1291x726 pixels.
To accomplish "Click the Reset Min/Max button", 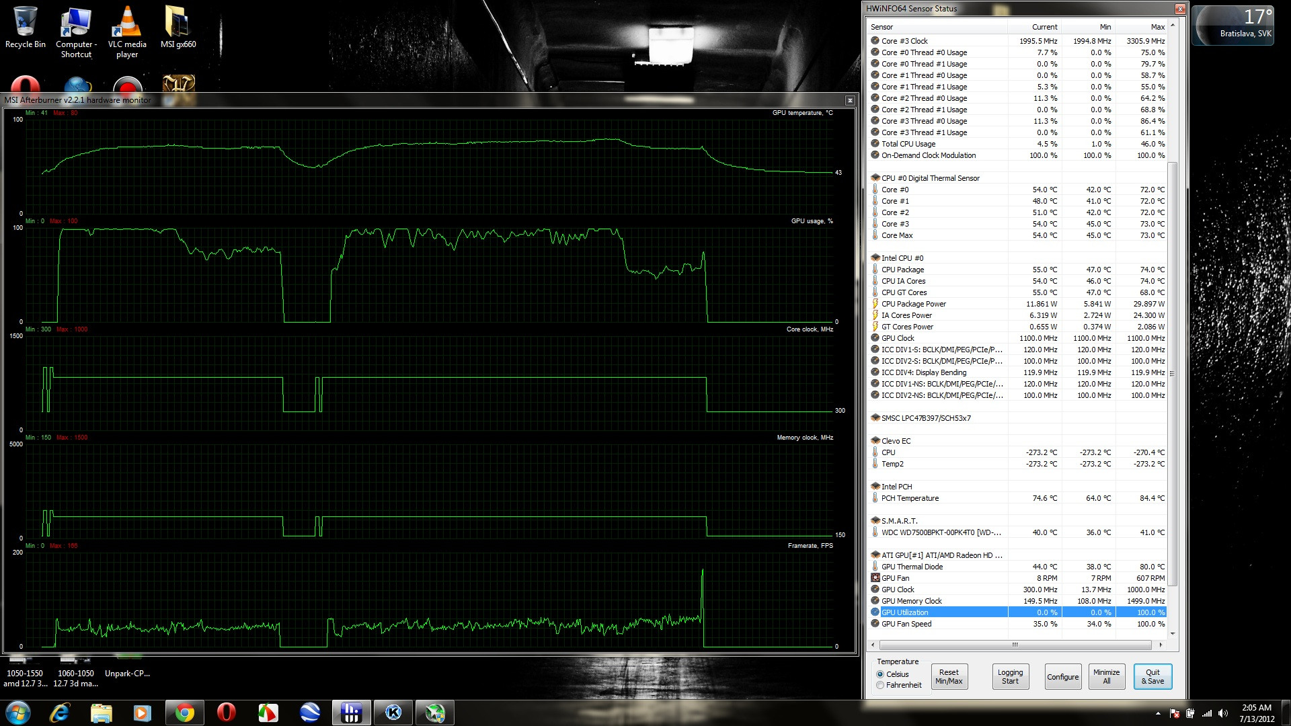I will pos(949,676).
